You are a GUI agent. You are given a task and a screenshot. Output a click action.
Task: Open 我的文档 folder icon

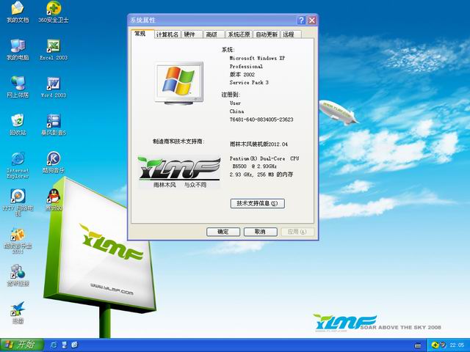[x=18, y=9]
